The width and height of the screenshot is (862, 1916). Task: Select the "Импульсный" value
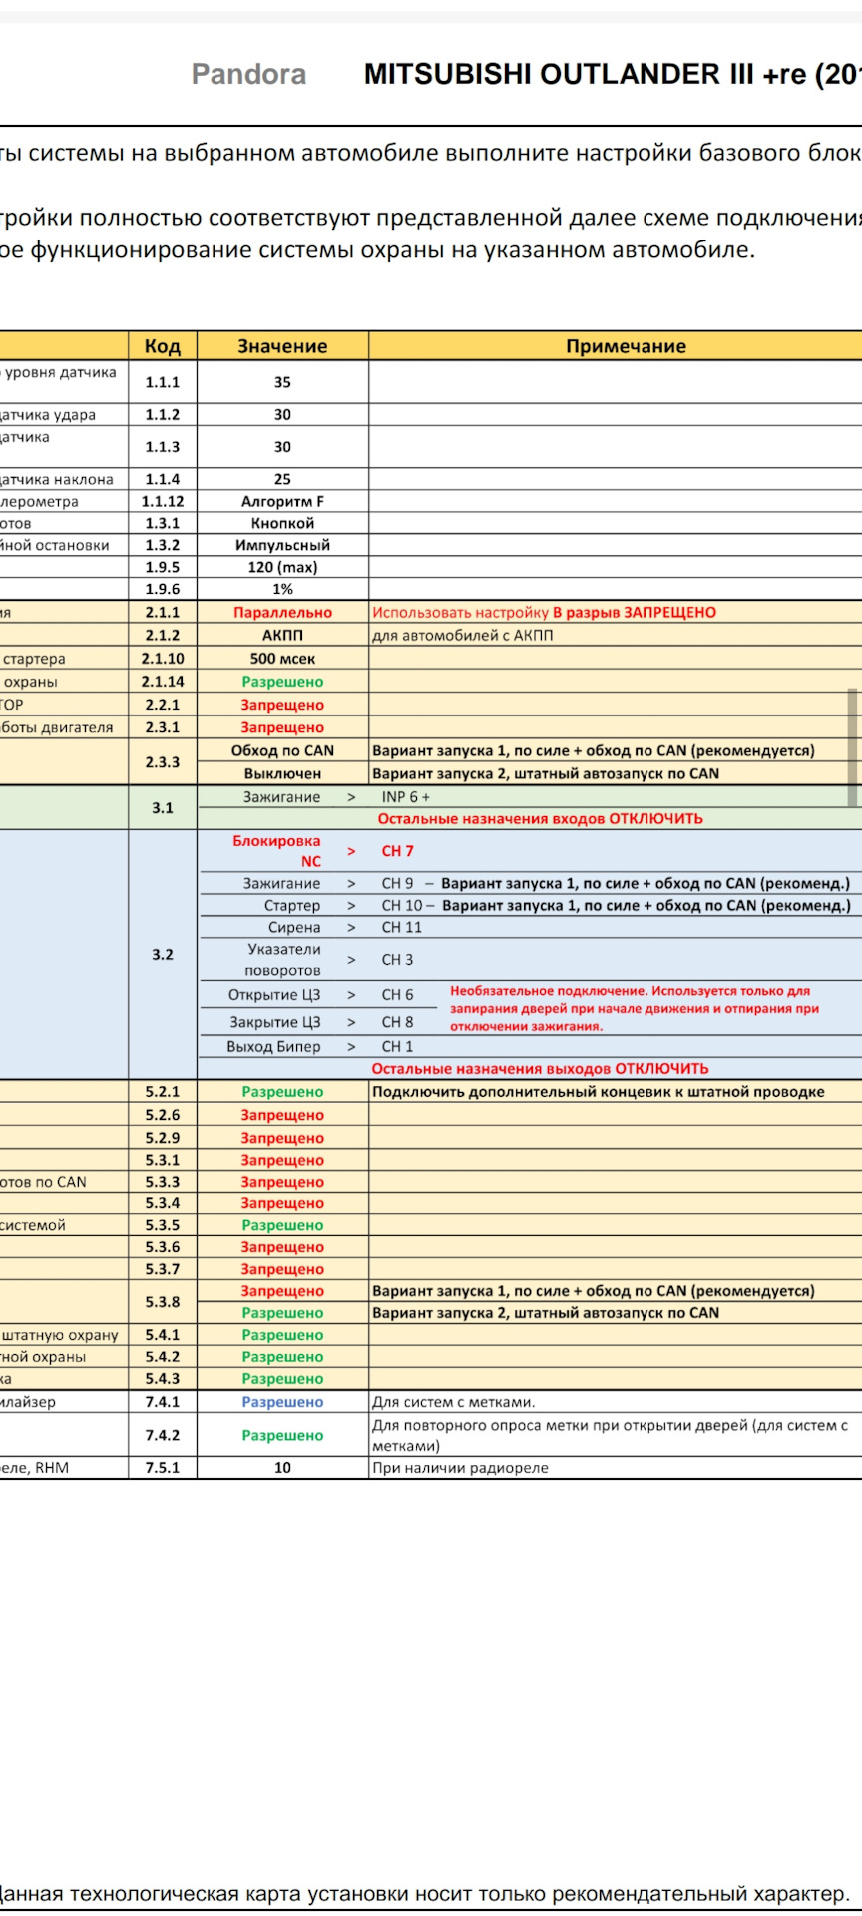(282, 545)
